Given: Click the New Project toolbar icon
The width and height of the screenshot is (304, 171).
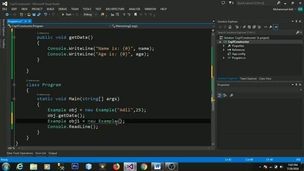Looking at the screenshot, I should [x=21, y=15].
